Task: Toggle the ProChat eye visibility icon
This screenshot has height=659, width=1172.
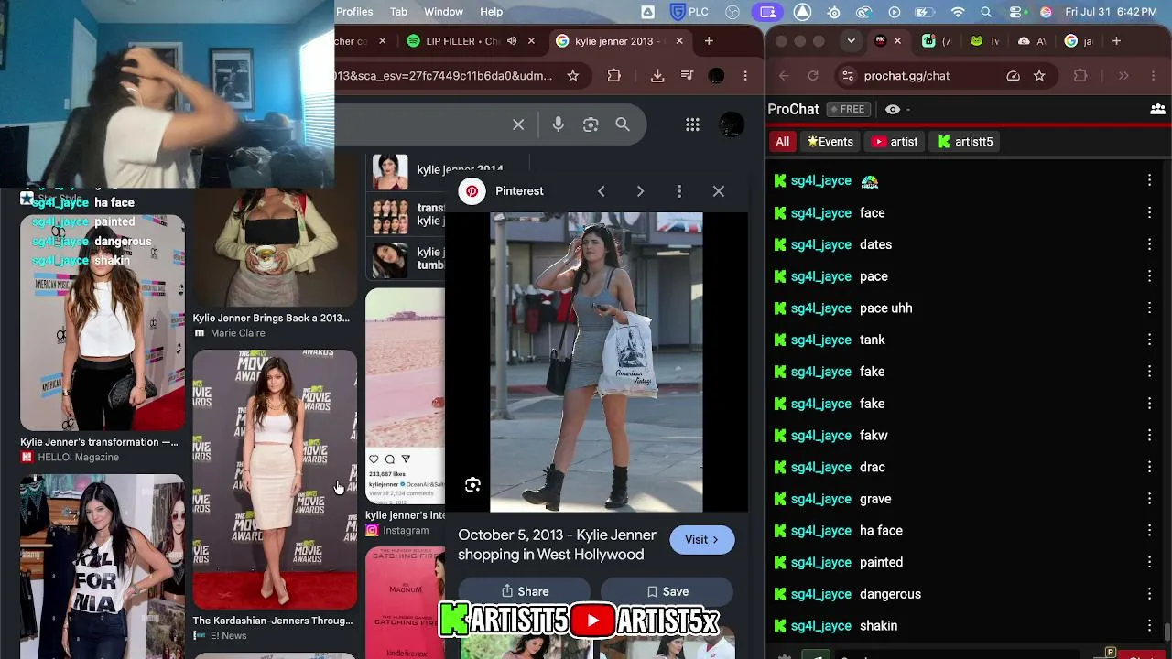Action: (x=893, y=110)
